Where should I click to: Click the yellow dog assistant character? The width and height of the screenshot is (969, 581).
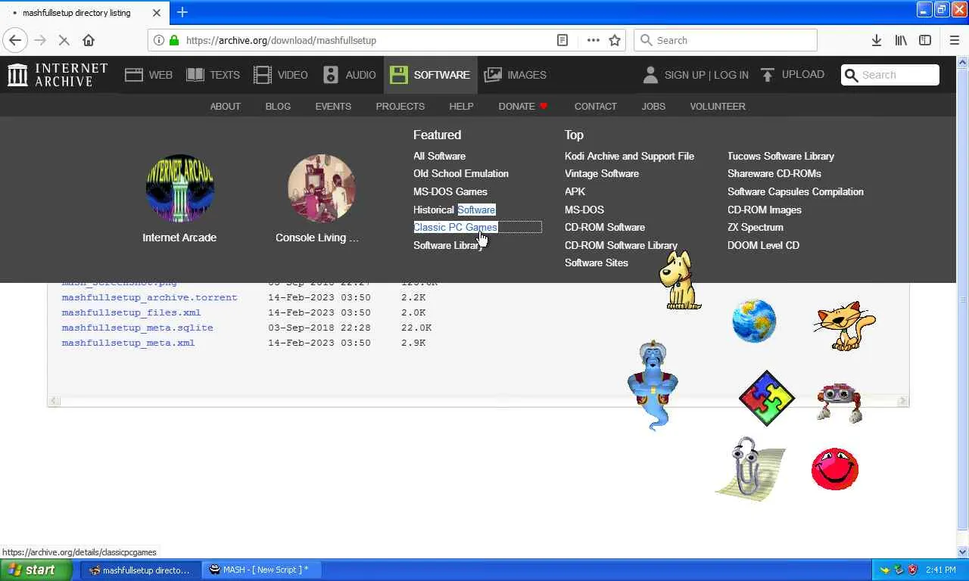click(x=679, y=280)
